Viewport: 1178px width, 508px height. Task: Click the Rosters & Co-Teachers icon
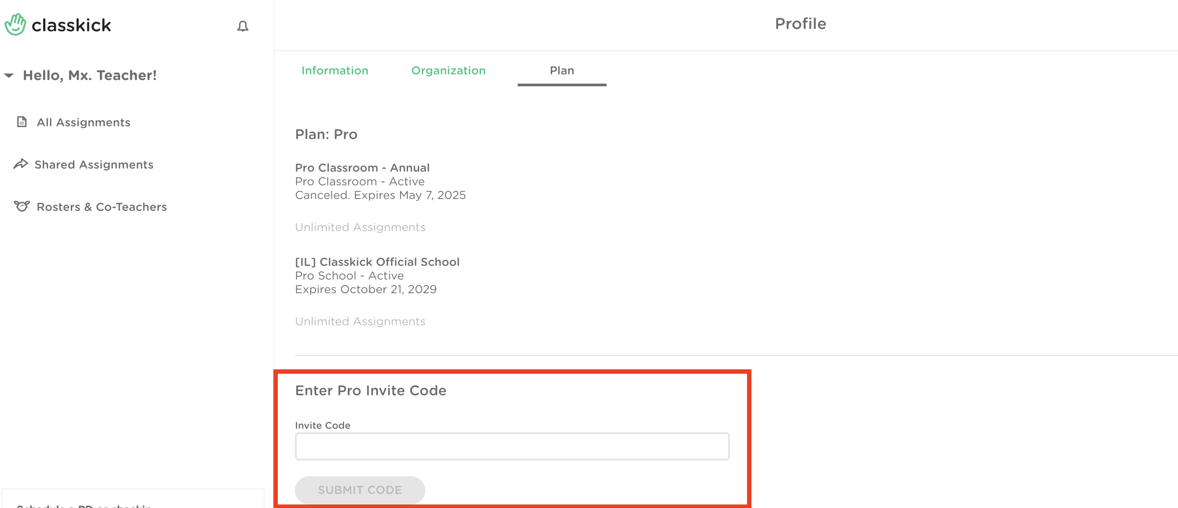[x=22, y=206]
